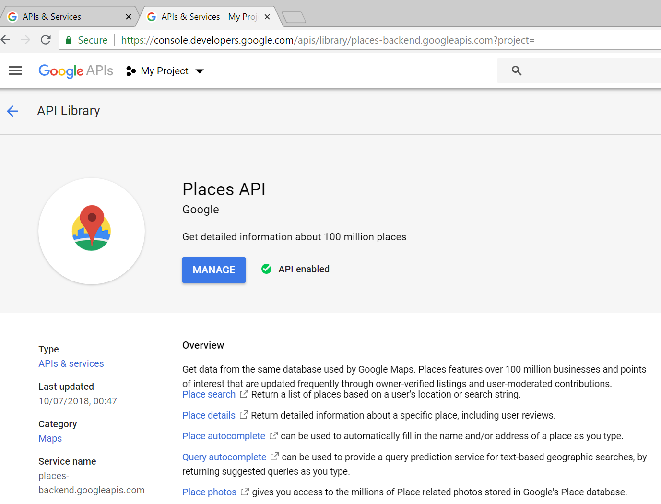Click the Google APIs logo
Viewport: 661px width, 504px height.
[x=76, y=71]
